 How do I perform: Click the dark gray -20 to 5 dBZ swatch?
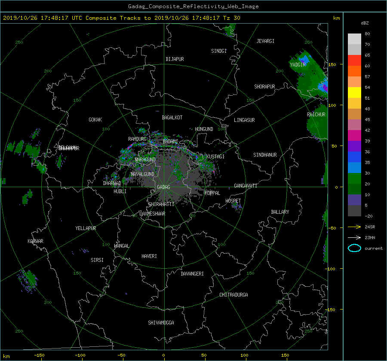[x=354, y=210]
